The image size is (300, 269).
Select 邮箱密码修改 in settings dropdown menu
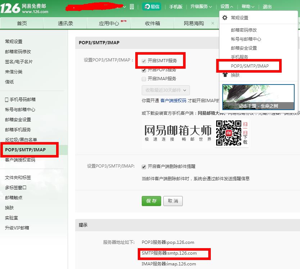click(x=244, y=30)
